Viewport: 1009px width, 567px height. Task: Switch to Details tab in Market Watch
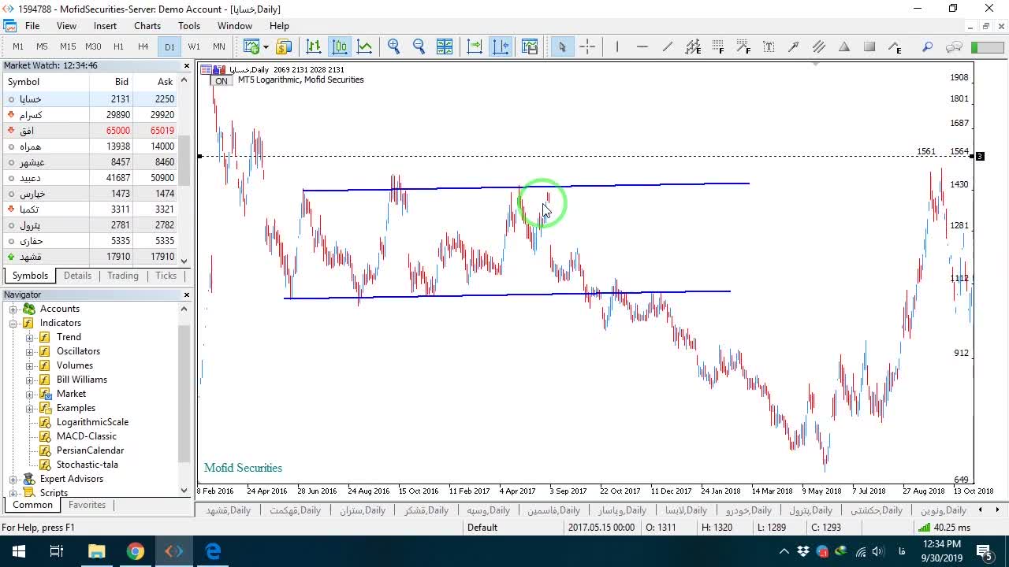click(x=77, y=276)
